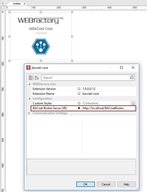Viewport: 147px width, 192px height.
Task: Click the (Collection) value cell
Action: pyautogui.click(x=106, y=103)
